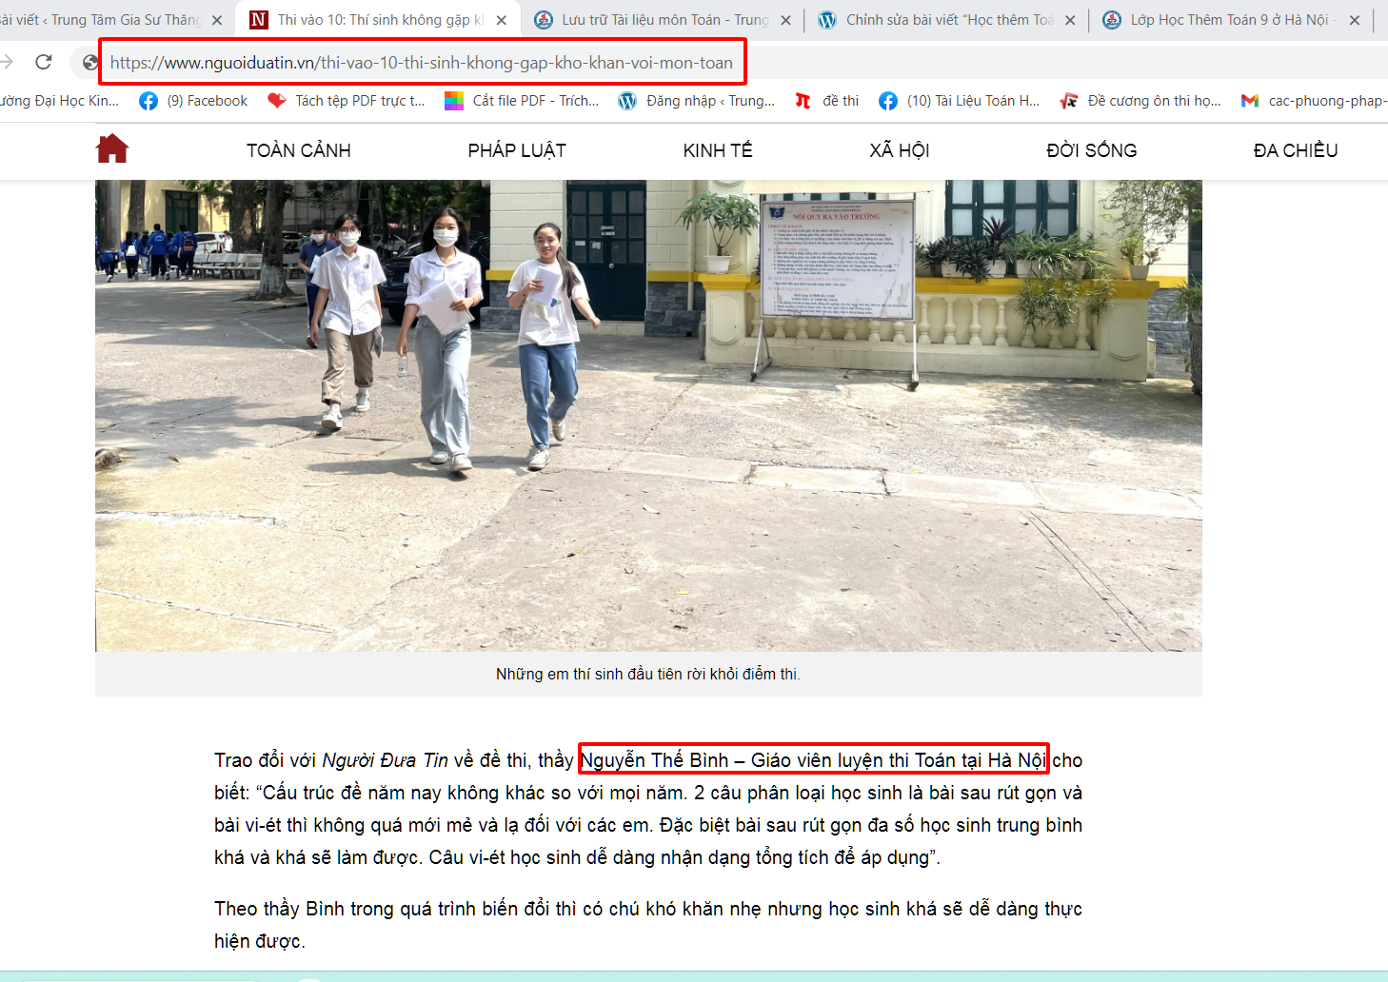Go to the KINH TẾ section
This screenshot has width=1388, height=982.
(718, 150)
